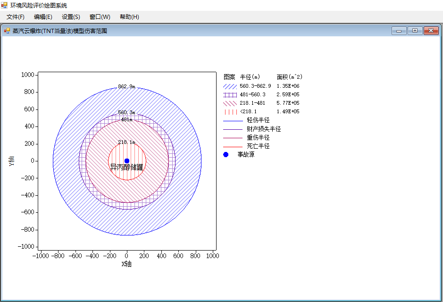
Task: Restore the 蒸汽云爆炸 child window
Action: click(415, 31)
